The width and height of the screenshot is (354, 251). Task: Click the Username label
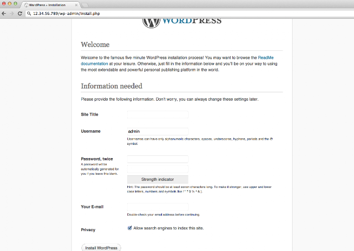pyautogui.click(x=91, y=132)
